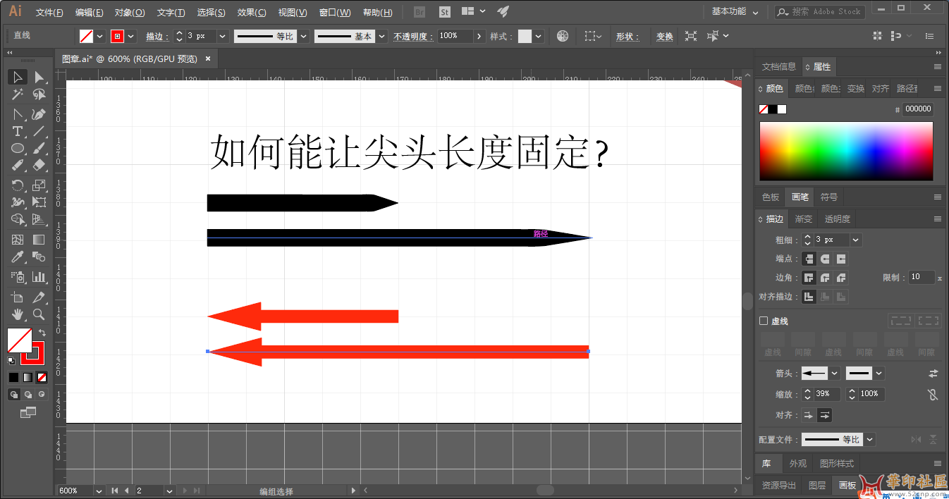Click the Hand tool
Screen dimensions: 949x499
point(18,314)
